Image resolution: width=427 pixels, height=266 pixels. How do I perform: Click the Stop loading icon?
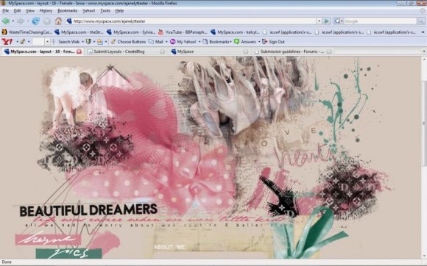point(47,21)
